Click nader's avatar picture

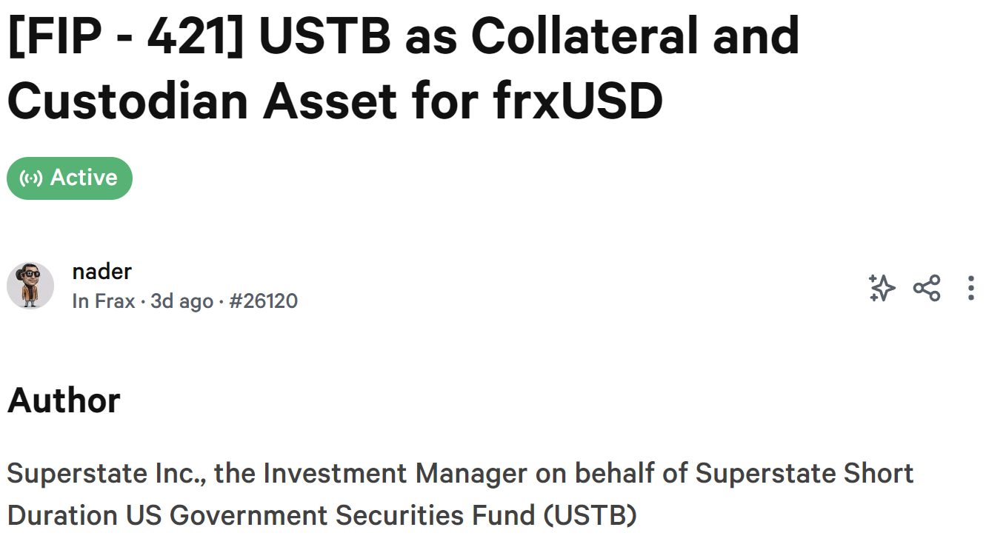tap(30, 285)
